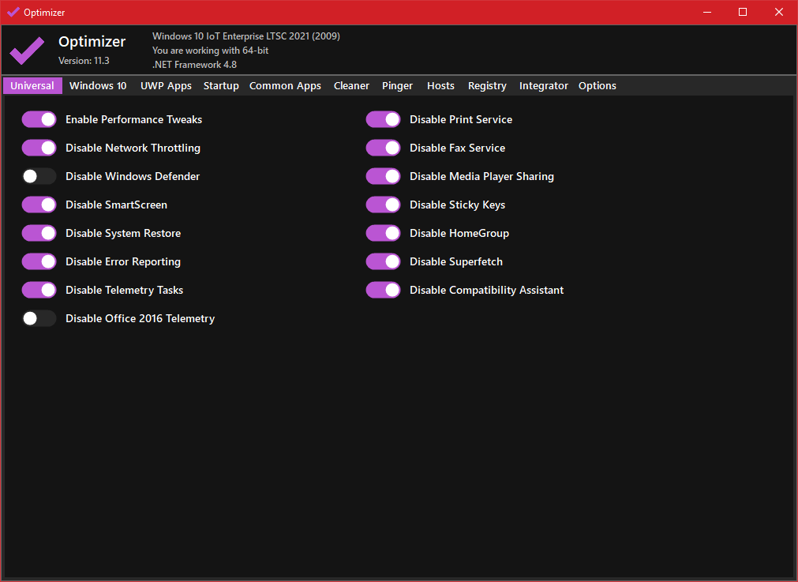Open the Hosts tab

(x=440, y=86)
